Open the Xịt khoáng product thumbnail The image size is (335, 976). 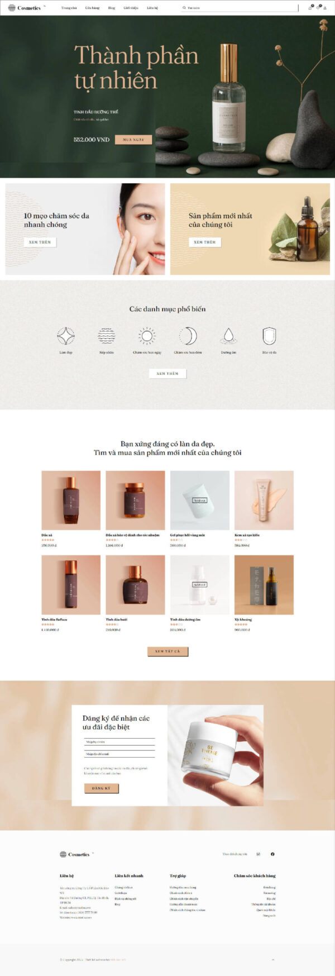tap(264, 585)
